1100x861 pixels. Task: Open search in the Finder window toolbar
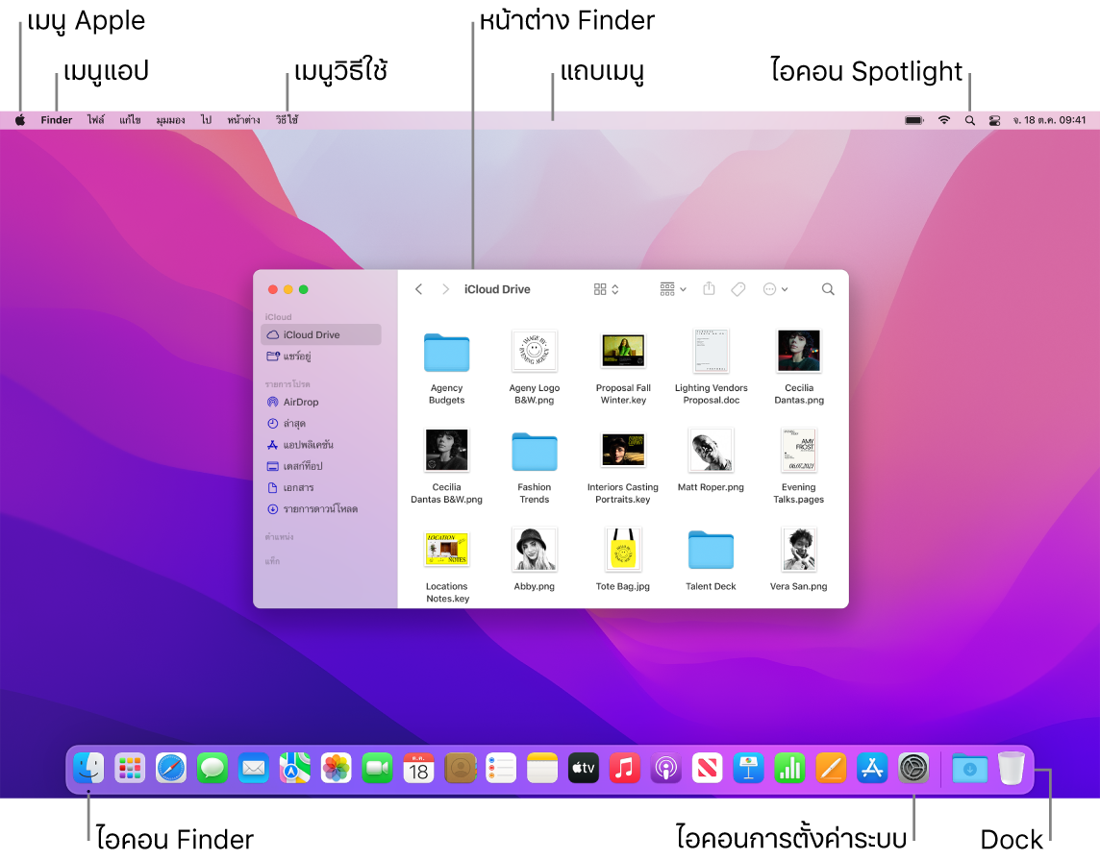[x=828, y=288]
